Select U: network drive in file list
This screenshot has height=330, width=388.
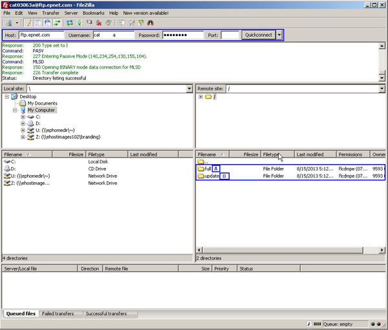point(97,176)
